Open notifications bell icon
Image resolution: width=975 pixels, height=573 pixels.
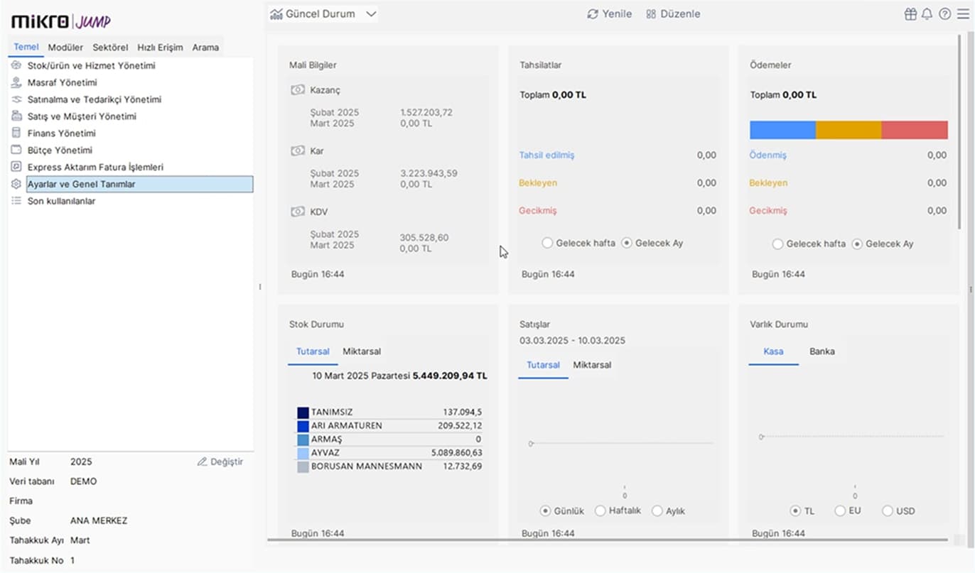[927, 14]
